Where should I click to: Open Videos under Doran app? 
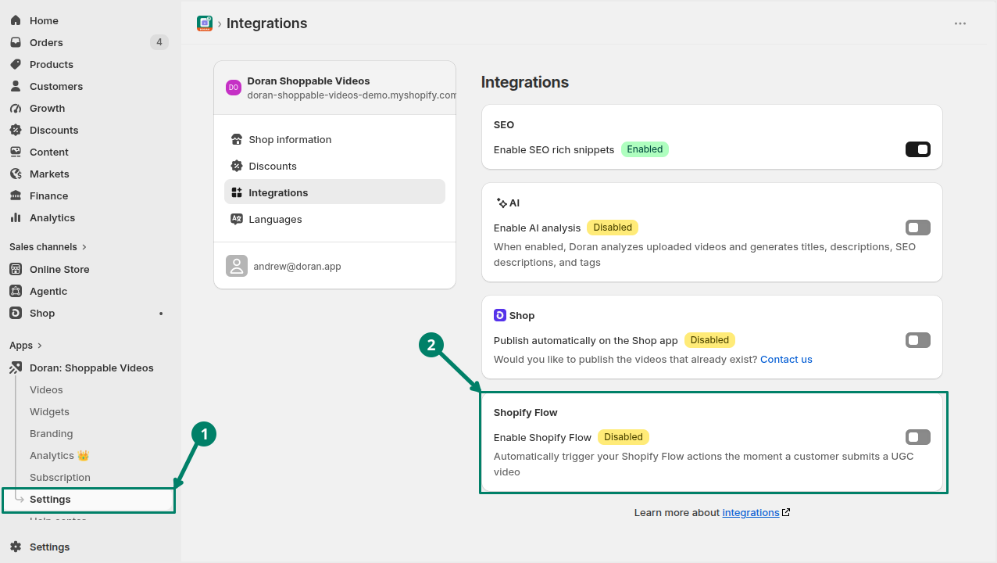46,389
